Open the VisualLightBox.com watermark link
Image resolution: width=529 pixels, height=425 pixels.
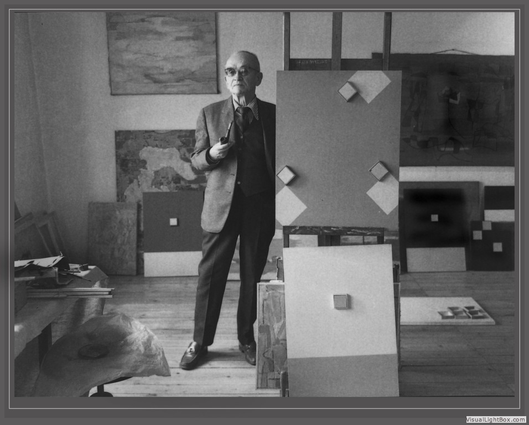click(495, 419)
